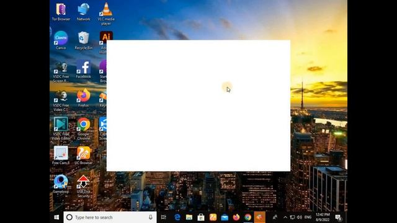
Task: Open the Facebook desktop shortcut
Action: pyautogui.click(x=83, y=69)
